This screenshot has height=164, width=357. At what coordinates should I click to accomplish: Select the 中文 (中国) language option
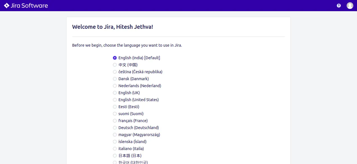[x=115, y=65]
